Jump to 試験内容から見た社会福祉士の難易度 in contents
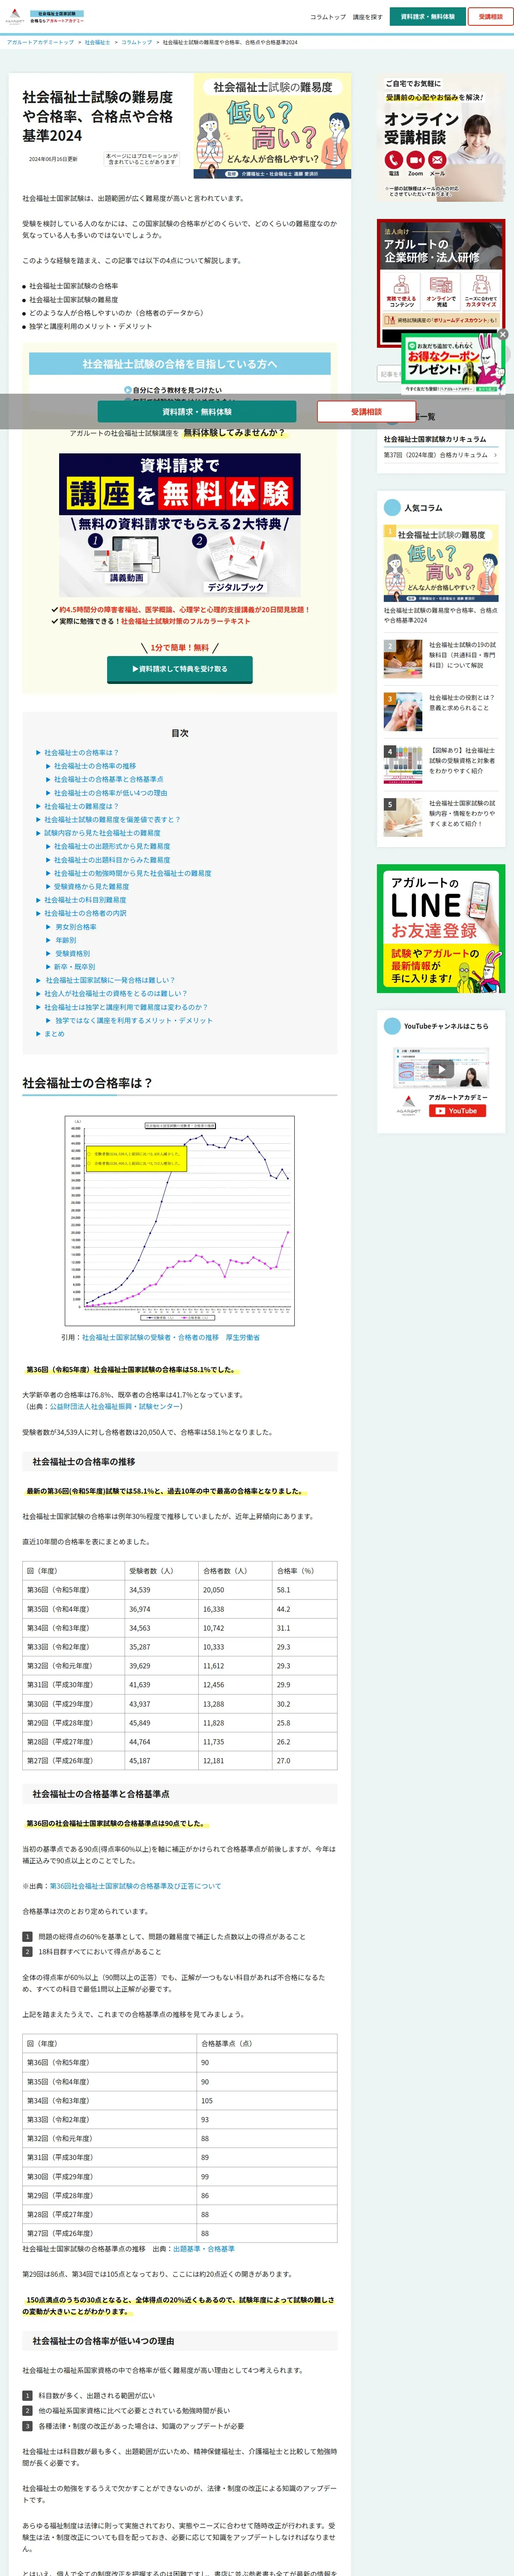Image resolution: width=514 pixels, height=2576 pixels. [102, 833]
